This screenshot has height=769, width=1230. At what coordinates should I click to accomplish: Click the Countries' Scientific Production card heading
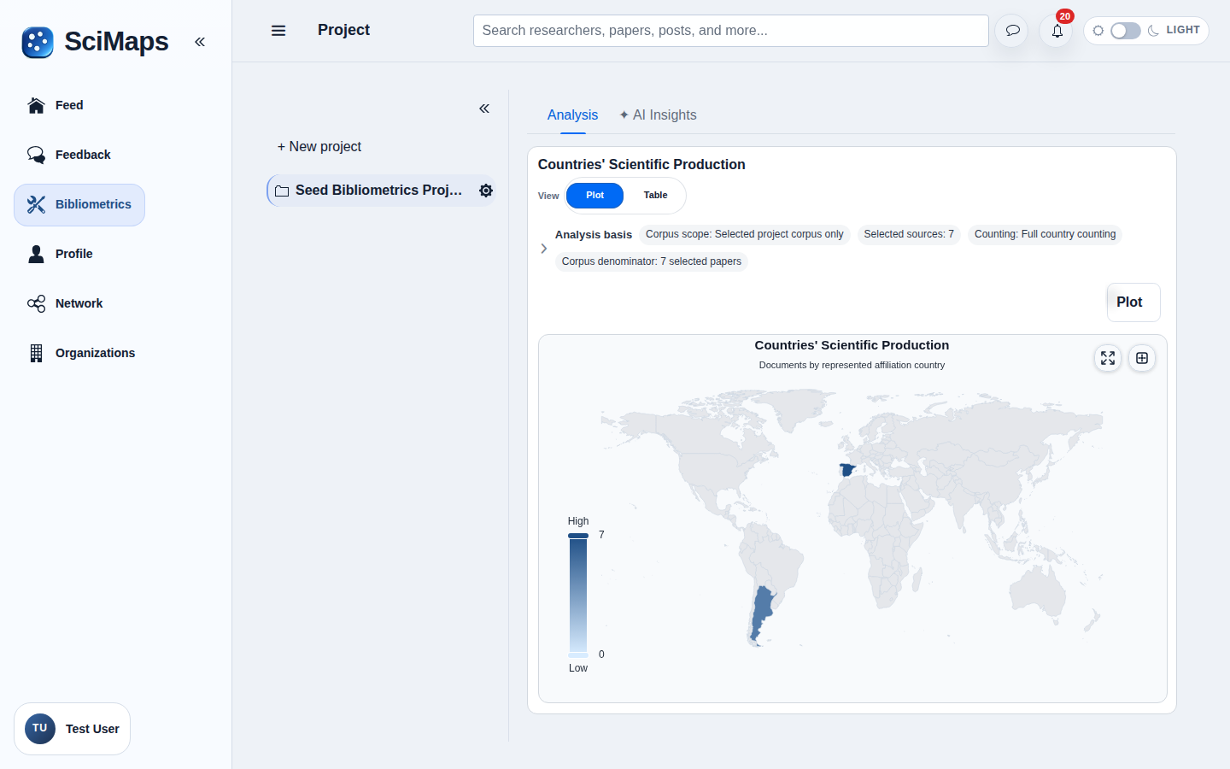click(x=641, y=165)
